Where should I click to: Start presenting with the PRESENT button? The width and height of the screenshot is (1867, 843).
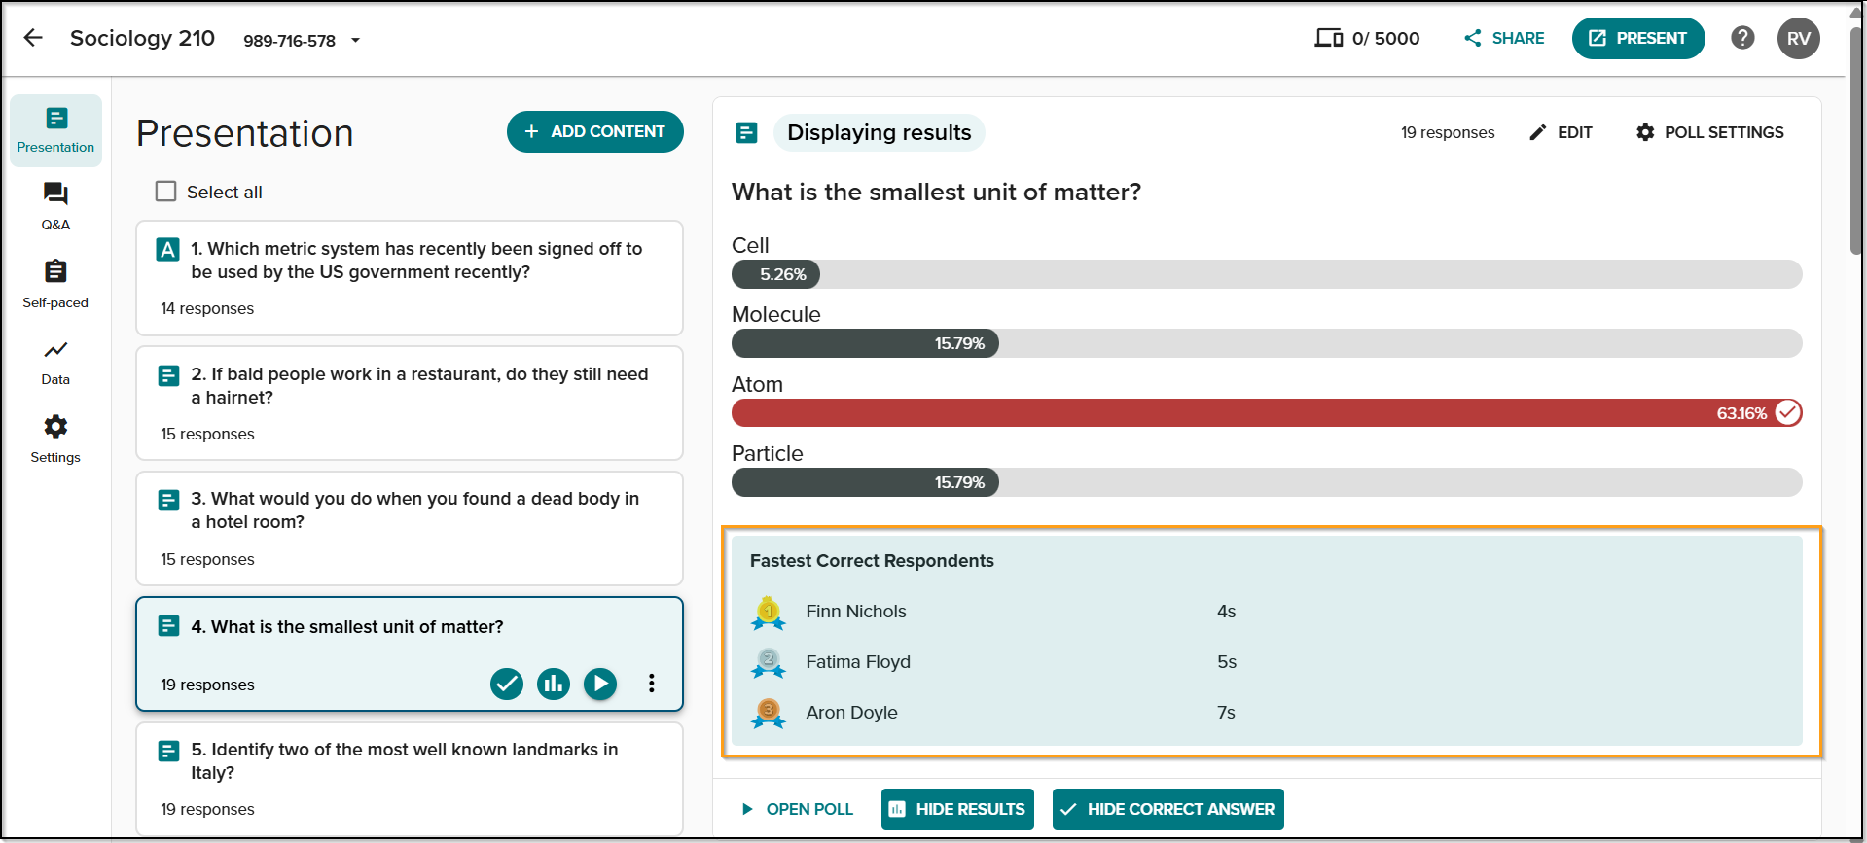(1638, 38)
